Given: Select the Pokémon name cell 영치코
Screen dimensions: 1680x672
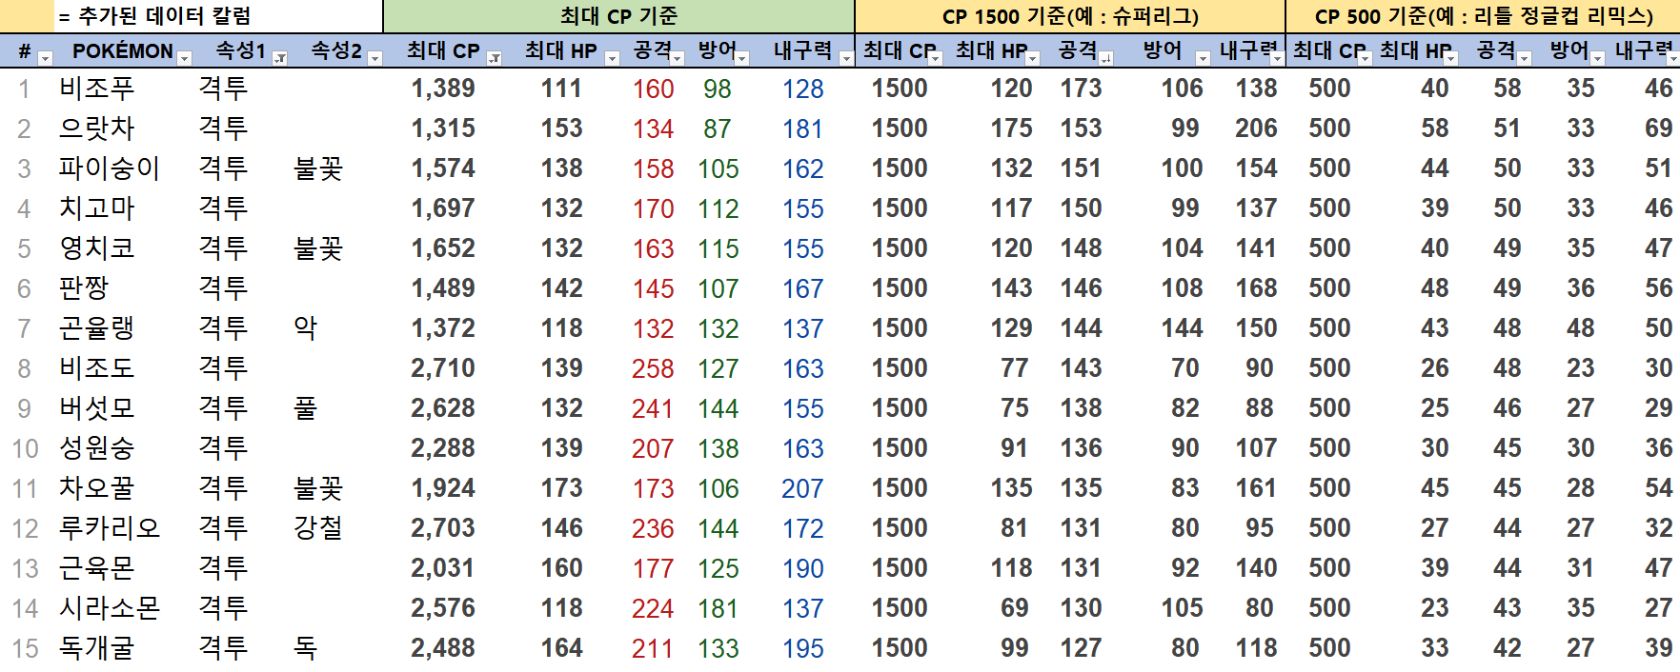Looking at the screenshot, I should point(97,248).
